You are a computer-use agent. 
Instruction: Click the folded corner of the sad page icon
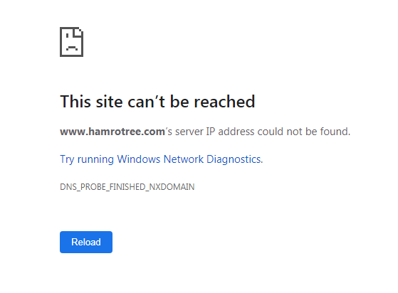78,32
